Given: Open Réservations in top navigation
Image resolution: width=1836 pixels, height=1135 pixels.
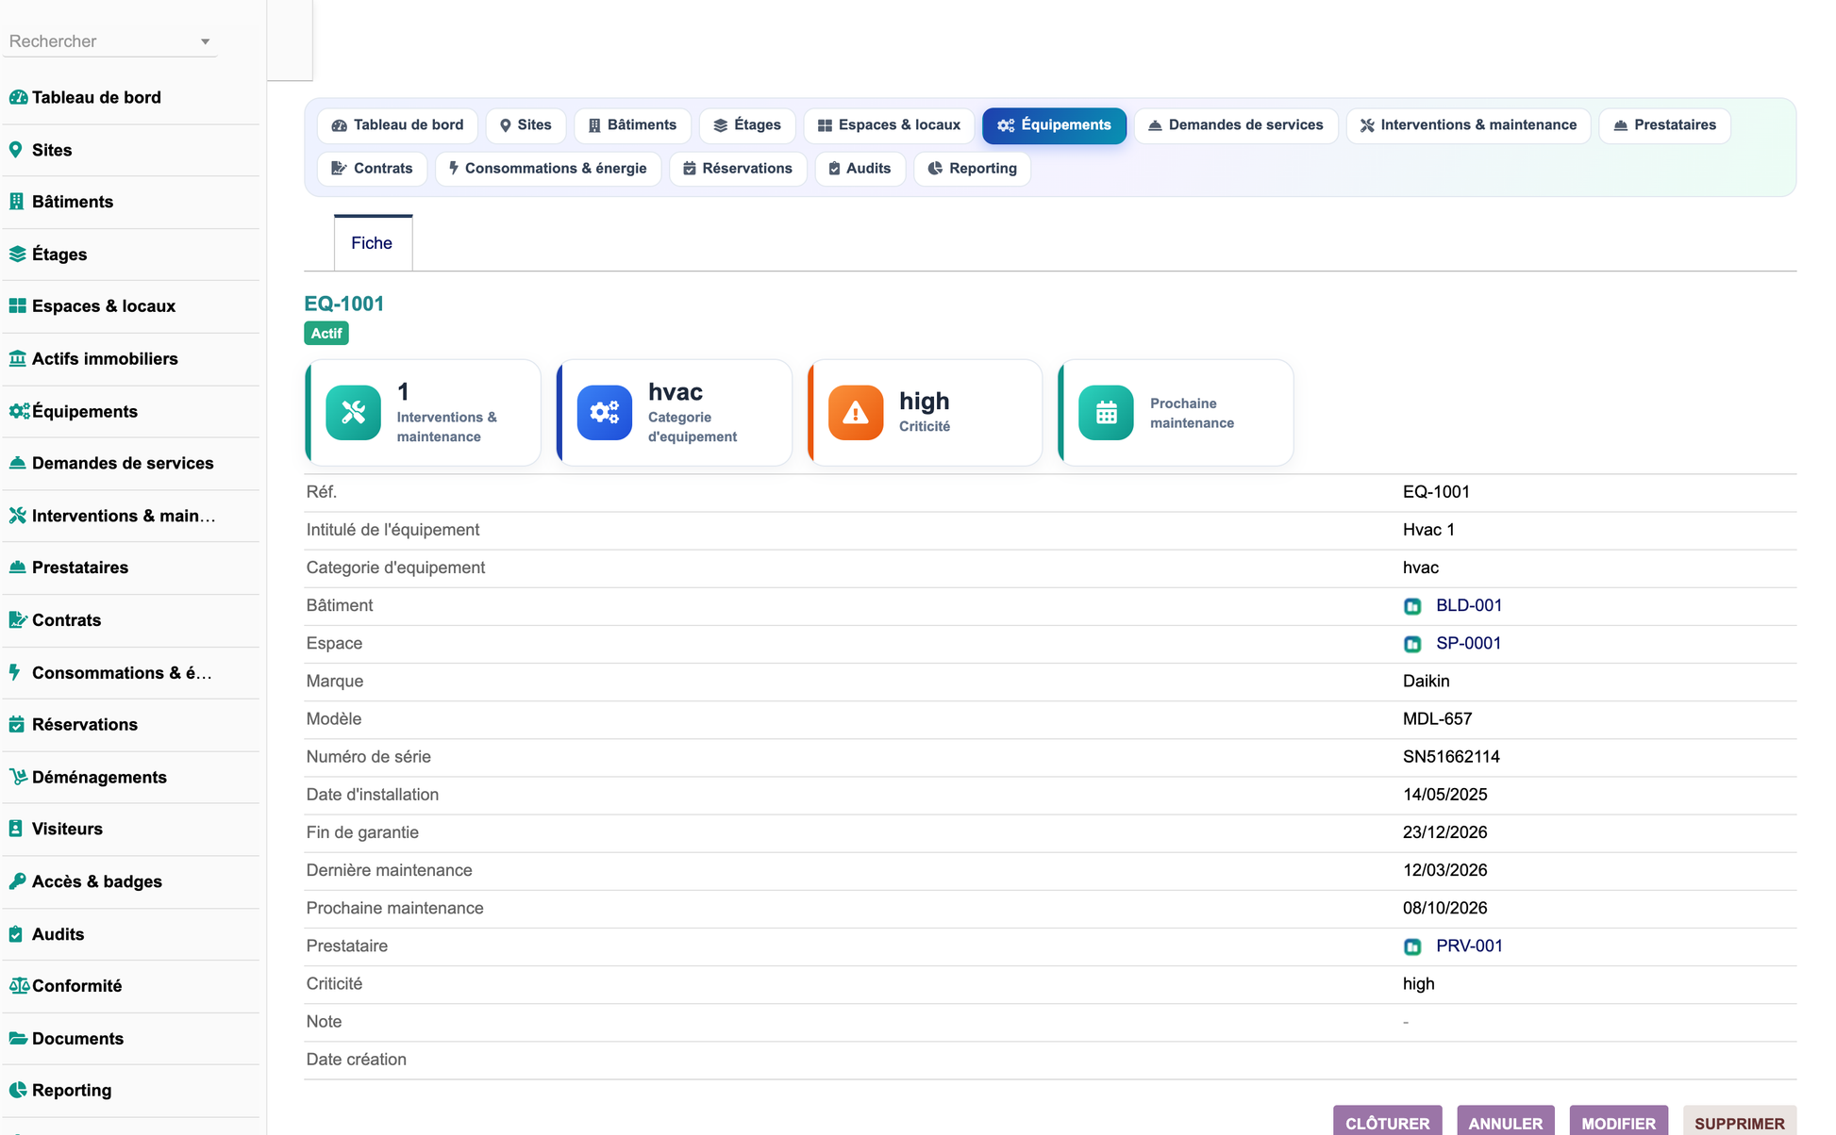Looking at the screenshot, I should 738,169.
